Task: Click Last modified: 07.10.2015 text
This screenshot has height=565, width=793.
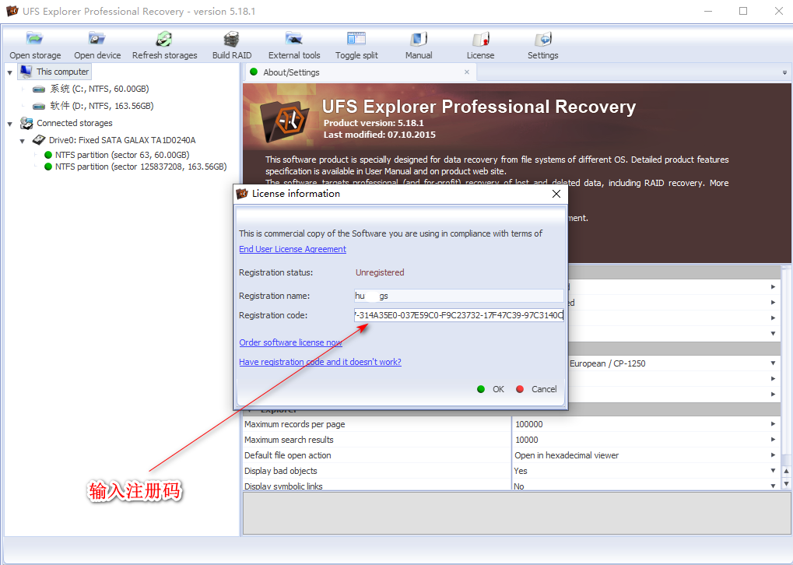Action: click(x=379, y=135)
